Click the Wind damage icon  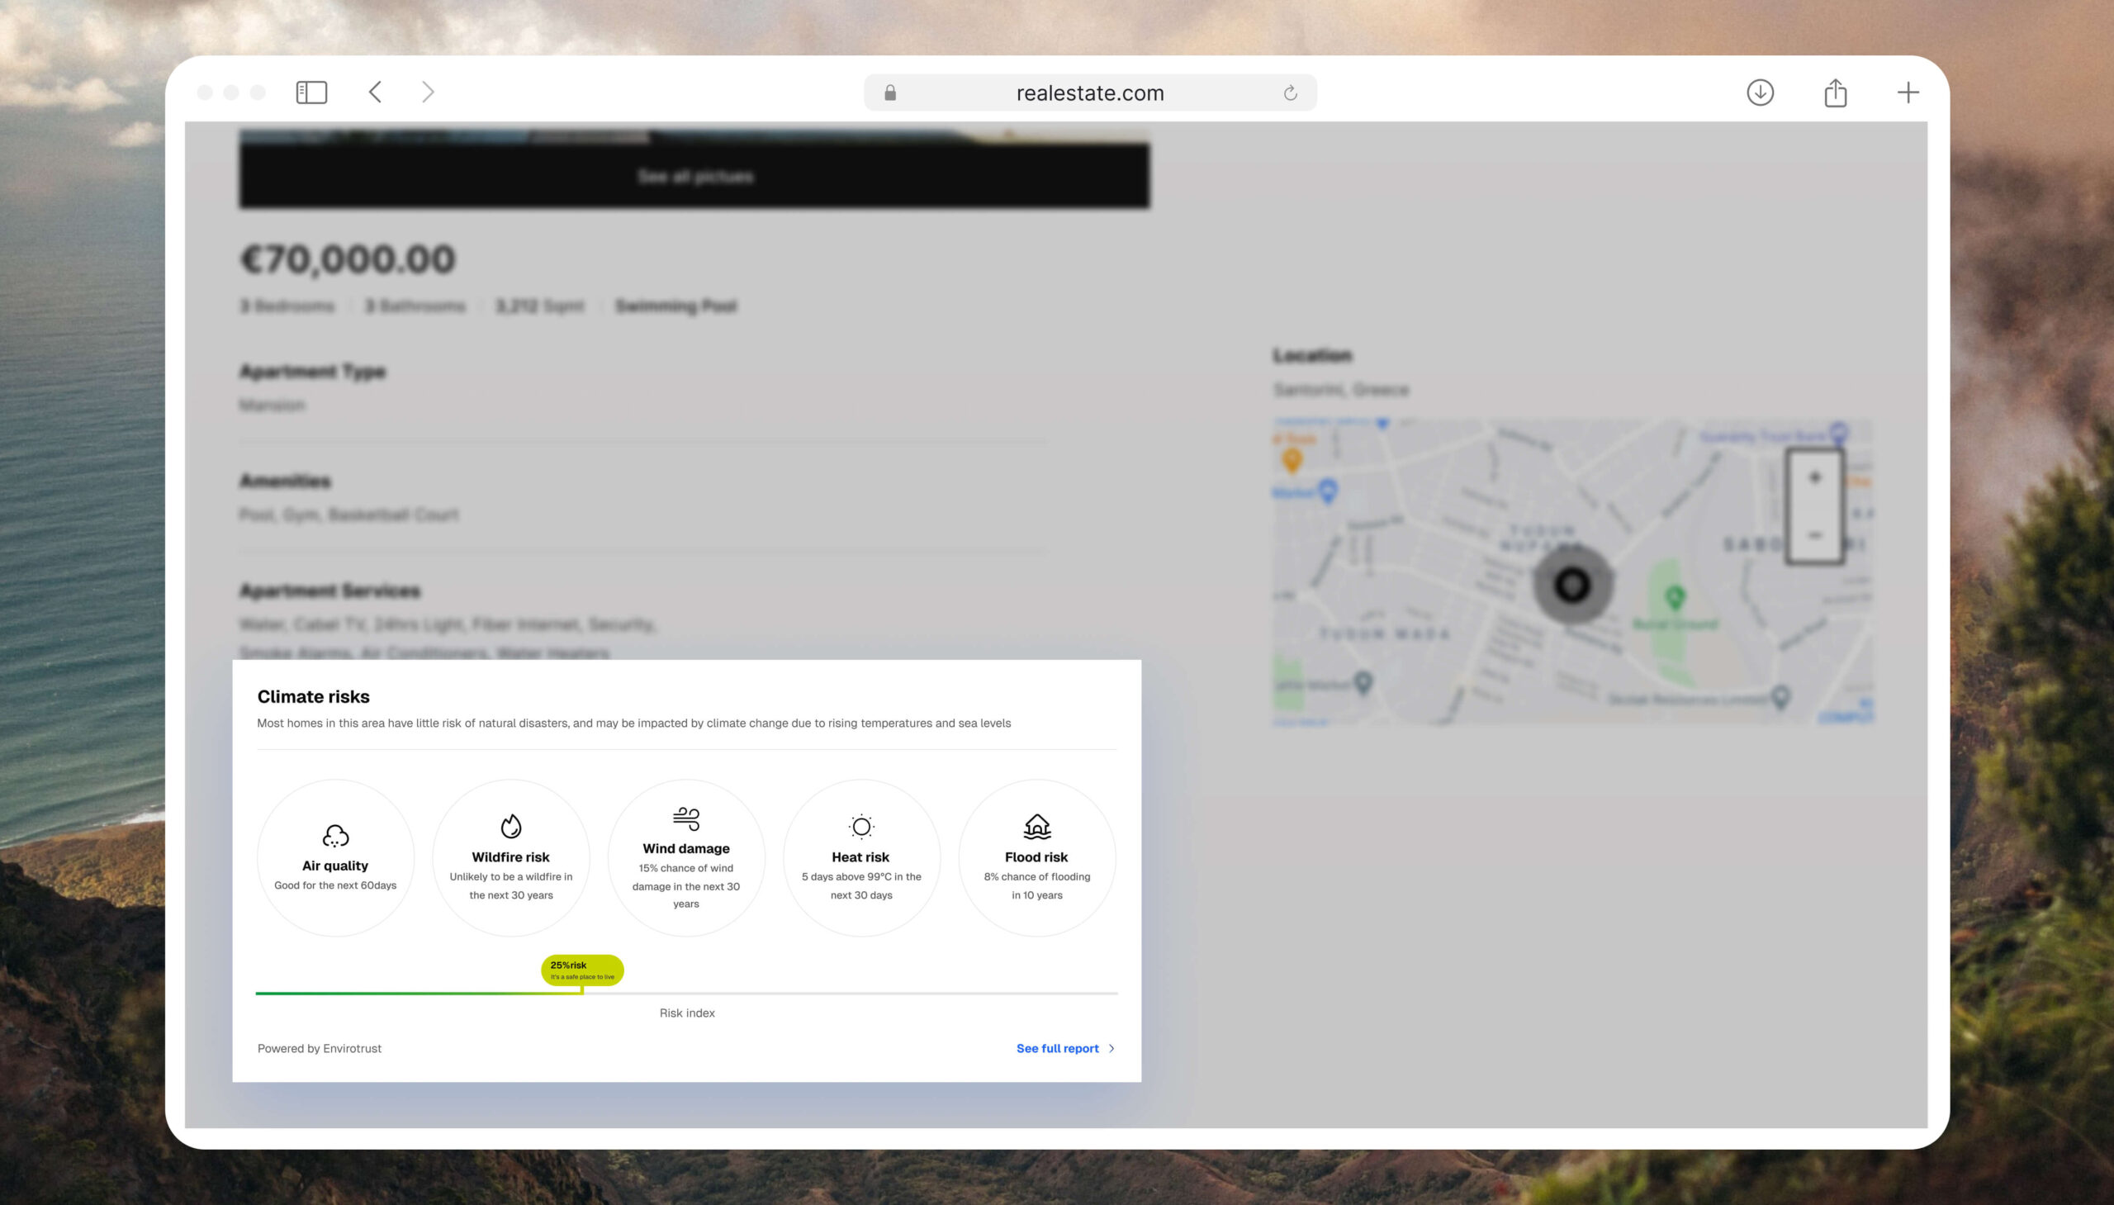point(686,818)
